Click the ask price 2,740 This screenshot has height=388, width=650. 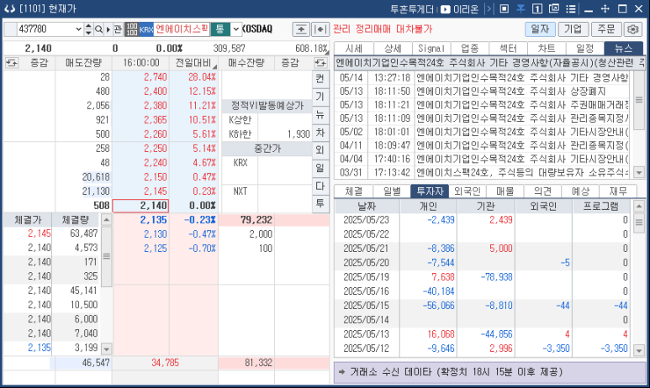coord(156,77)
